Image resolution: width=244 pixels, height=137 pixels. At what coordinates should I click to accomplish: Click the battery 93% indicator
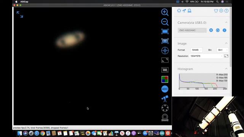coord(194,2)
